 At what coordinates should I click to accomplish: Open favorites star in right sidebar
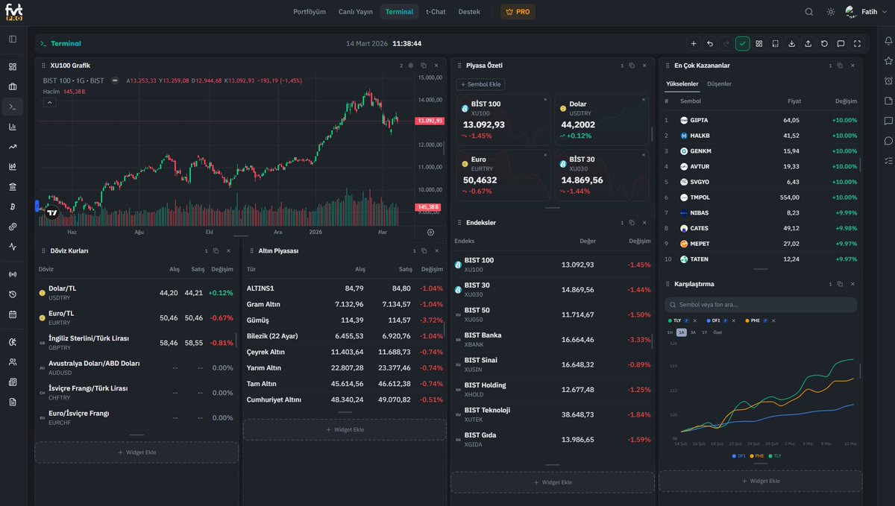point(888,60)
